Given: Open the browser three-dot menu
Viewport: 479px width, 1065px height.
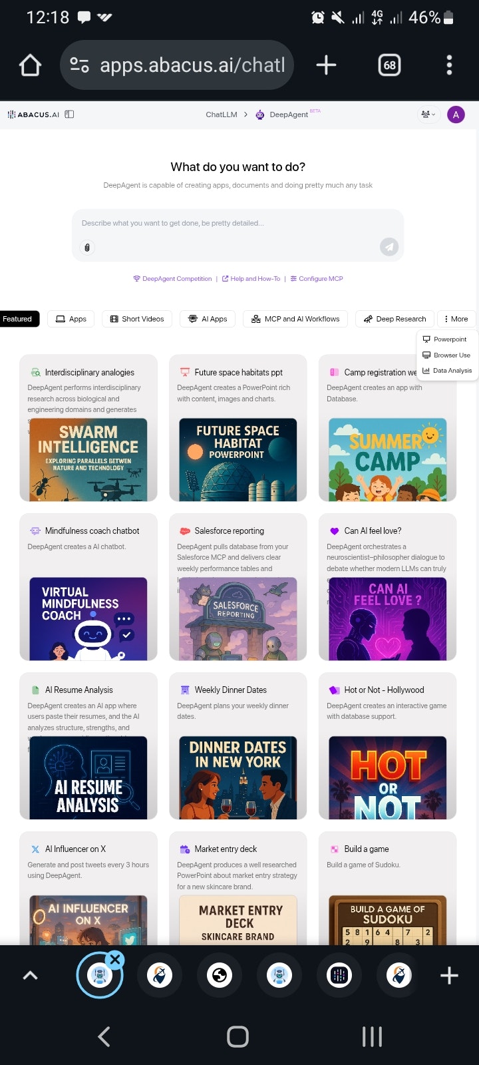Looking at the screenshot, I should pyautogui.click(x=449, y=65).
